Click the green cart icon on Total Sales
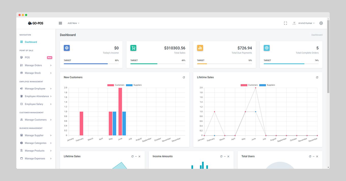The height and width of the screenshot is (181, 346). pyautogui.click(x=133, y=48)
